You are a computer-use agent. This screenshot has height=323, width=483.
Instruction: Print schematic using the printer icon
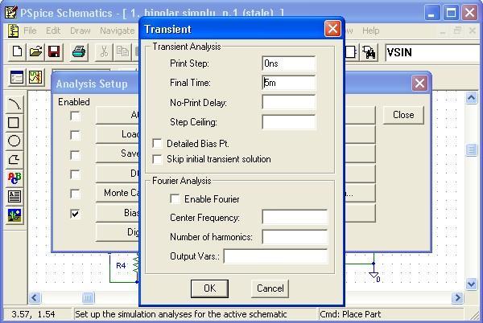pyautogui.click(x=79, y=52)
